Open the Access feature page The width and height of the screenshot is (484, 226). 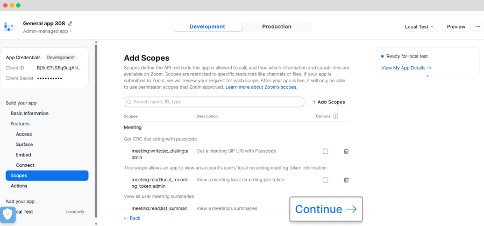click(x=24, y=134)
